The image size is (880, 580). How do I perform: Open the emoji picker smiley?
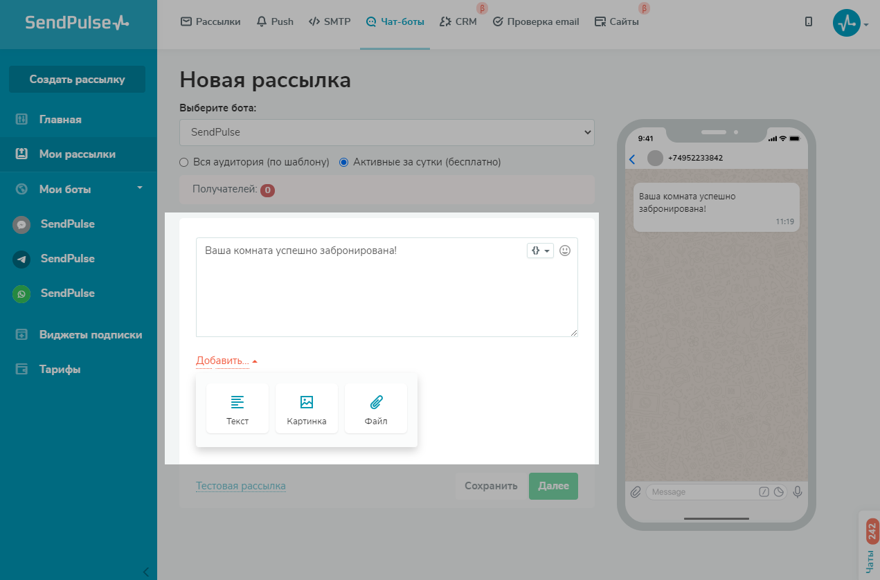click(x=565, y=251)
